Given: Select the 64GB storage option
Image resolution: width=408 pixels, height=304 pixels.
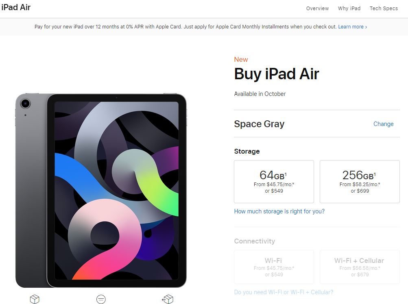Looking at the screenshot, I should tap(274, 182).
